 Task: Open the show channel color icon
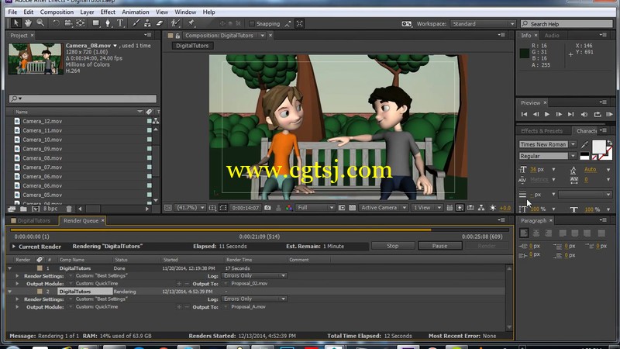289,208
